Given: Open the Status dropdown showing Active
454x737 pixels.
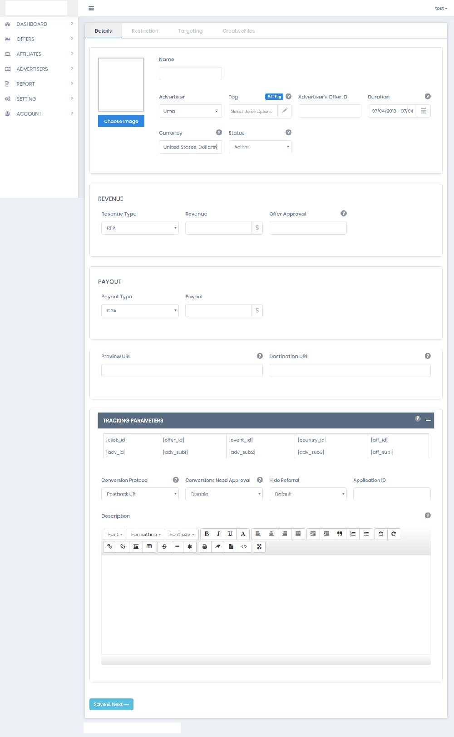Looking at the screenshot, I should pos(260,147).
